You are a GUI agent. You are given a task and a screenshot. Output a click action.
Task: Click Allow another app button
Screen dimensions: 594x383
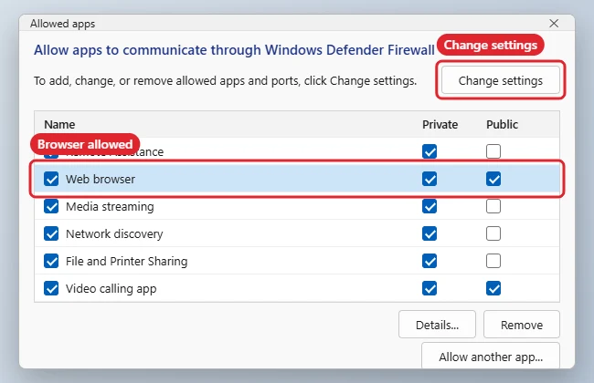491,357
